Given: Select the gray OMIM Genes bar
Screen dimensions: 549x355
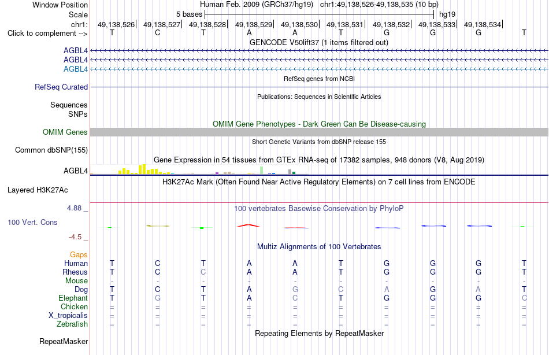Looking at the screenshot, I should 319,132.
